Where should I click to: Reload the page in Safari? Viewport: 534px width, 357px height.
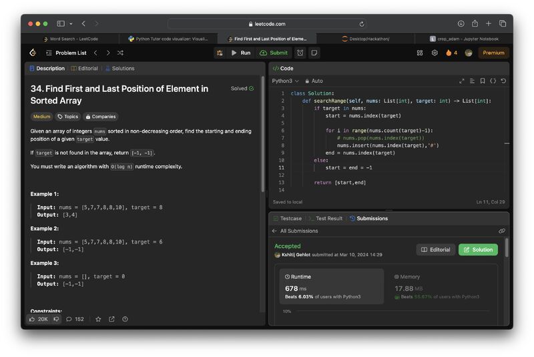pos(362,24)
